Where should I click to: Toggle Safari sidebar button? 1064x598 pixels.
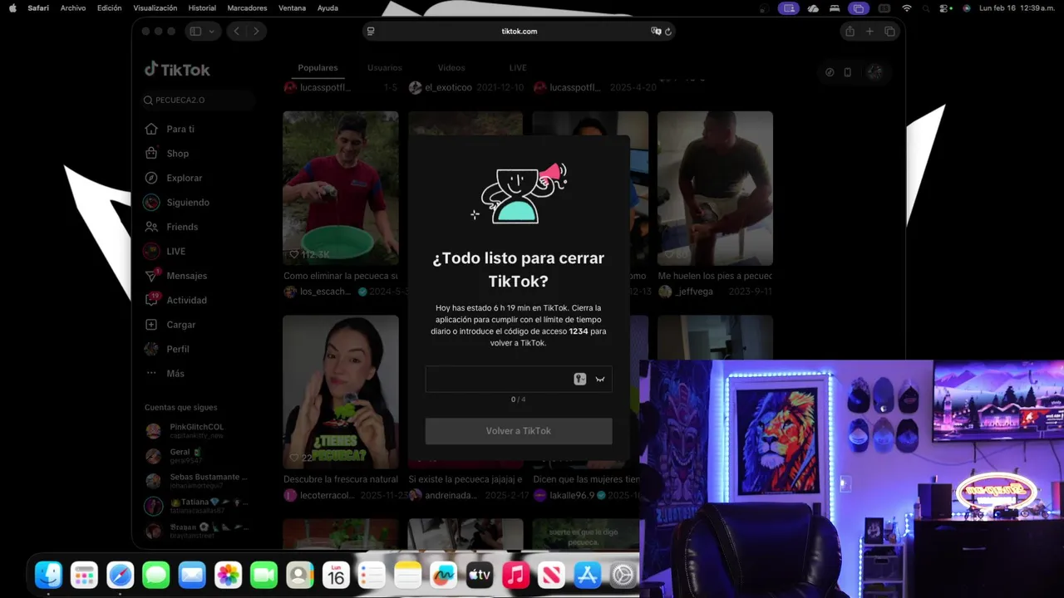[x=195, y=32]
